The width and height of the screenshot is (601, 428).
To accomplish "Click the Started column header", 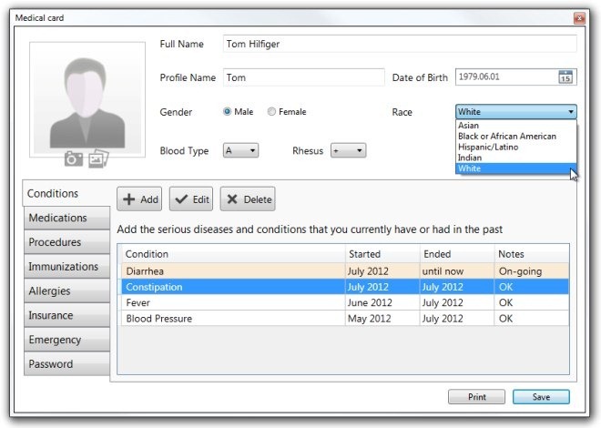I will (382, 254).
